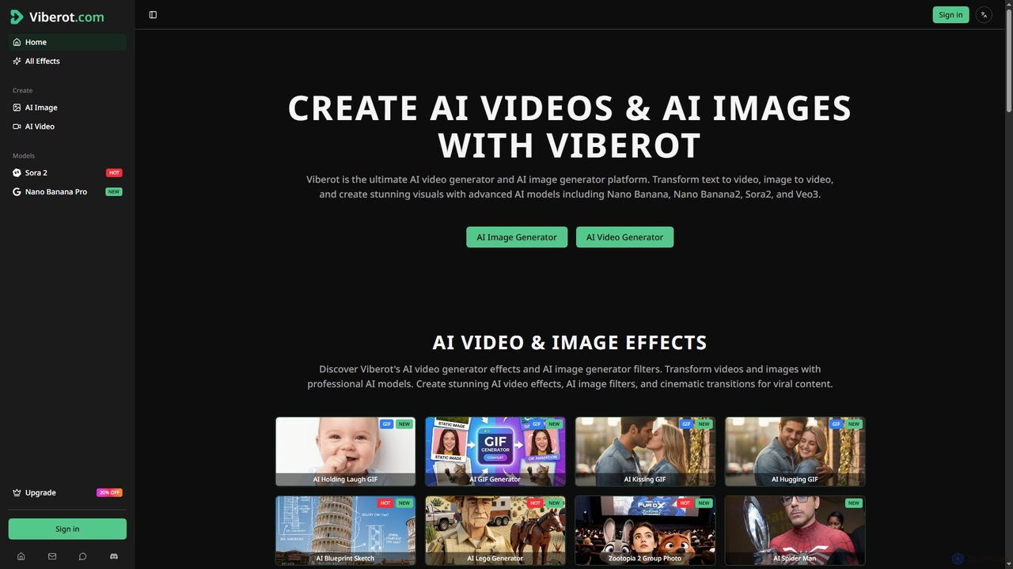
Task: Open the Discord icon link
Action: [x=113, y=556]
